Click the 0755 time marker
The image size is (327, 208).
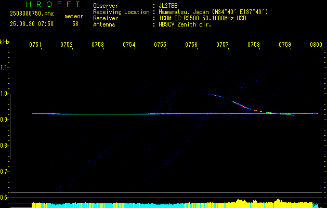pyautogui.click(x=160, y=45)
